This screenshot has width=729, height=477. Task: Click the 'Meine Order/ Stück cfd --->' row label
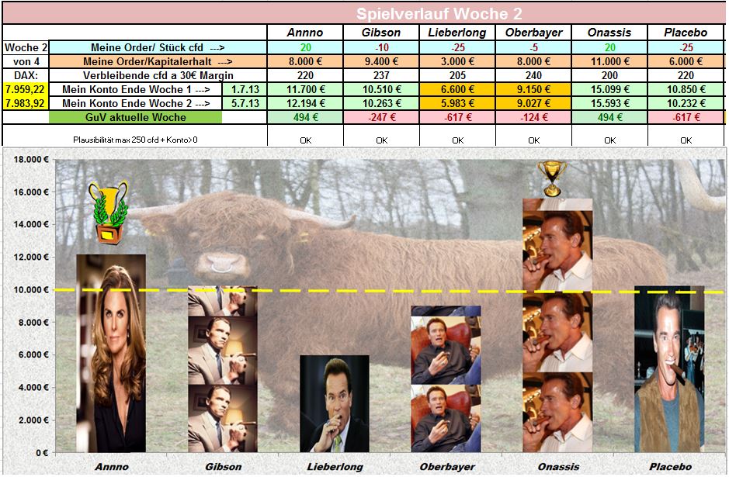point(158,47)
